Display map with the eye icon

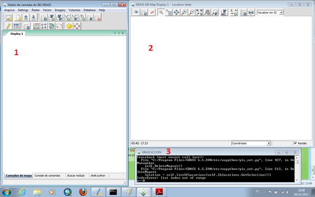pyautogui.click(x=136, y=13)
